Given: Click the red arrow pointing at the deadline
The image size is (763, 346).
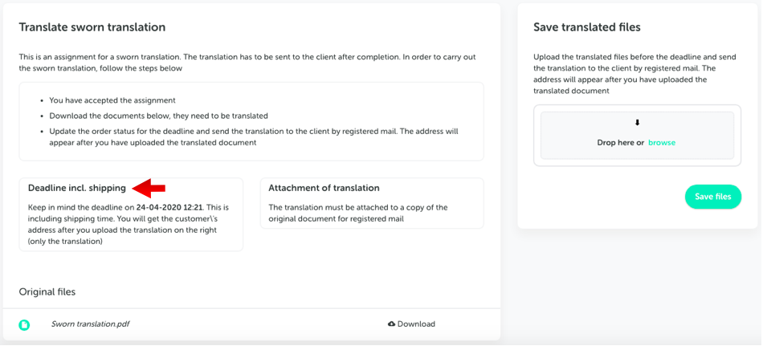Looking at the screenshot, I should (x=149, y=188).
